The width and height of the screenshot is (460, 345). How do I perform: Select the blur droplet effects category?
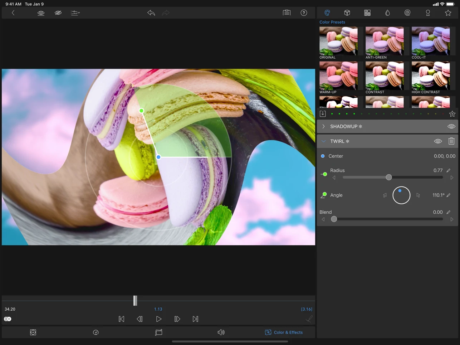(x=387, y=13)
